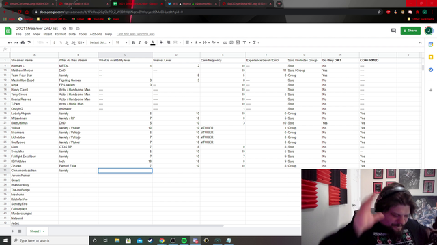Image resolution: width=437 pixels, height=245 pixels.
Task: Open the more number formats dropdown
Action: (81, 42)
